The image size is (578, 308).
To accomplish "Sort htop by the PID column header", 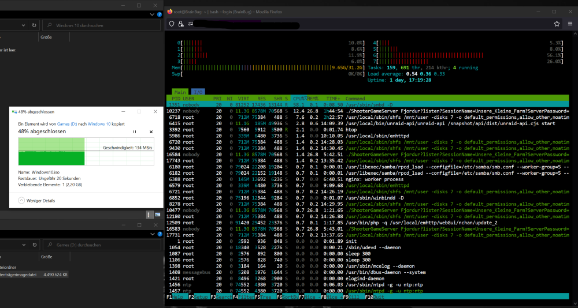I will (176, 99).
